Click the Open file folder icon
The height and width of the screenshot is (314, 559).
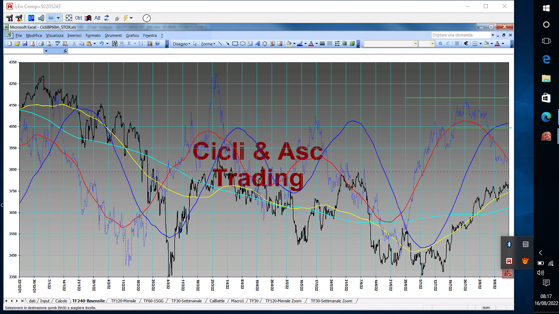pos(17,43)
